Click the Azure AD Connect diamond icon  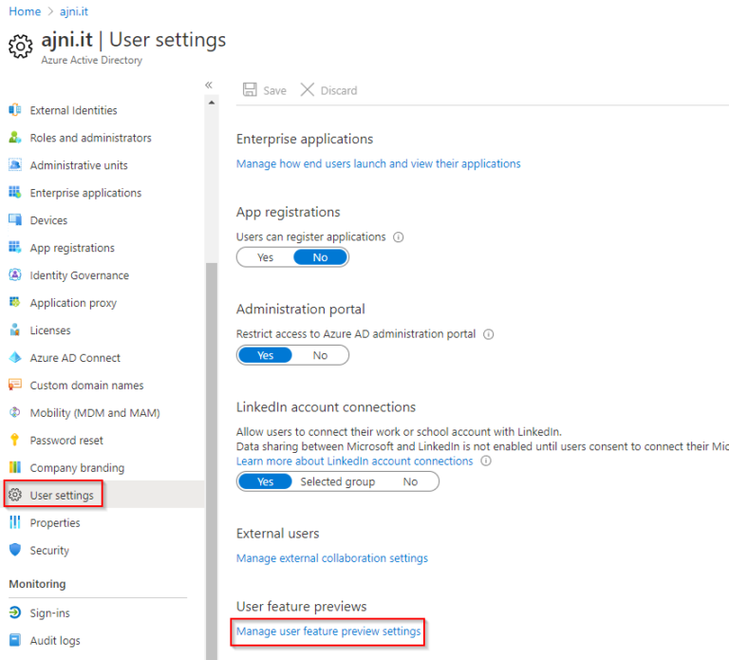click(15, 357)
